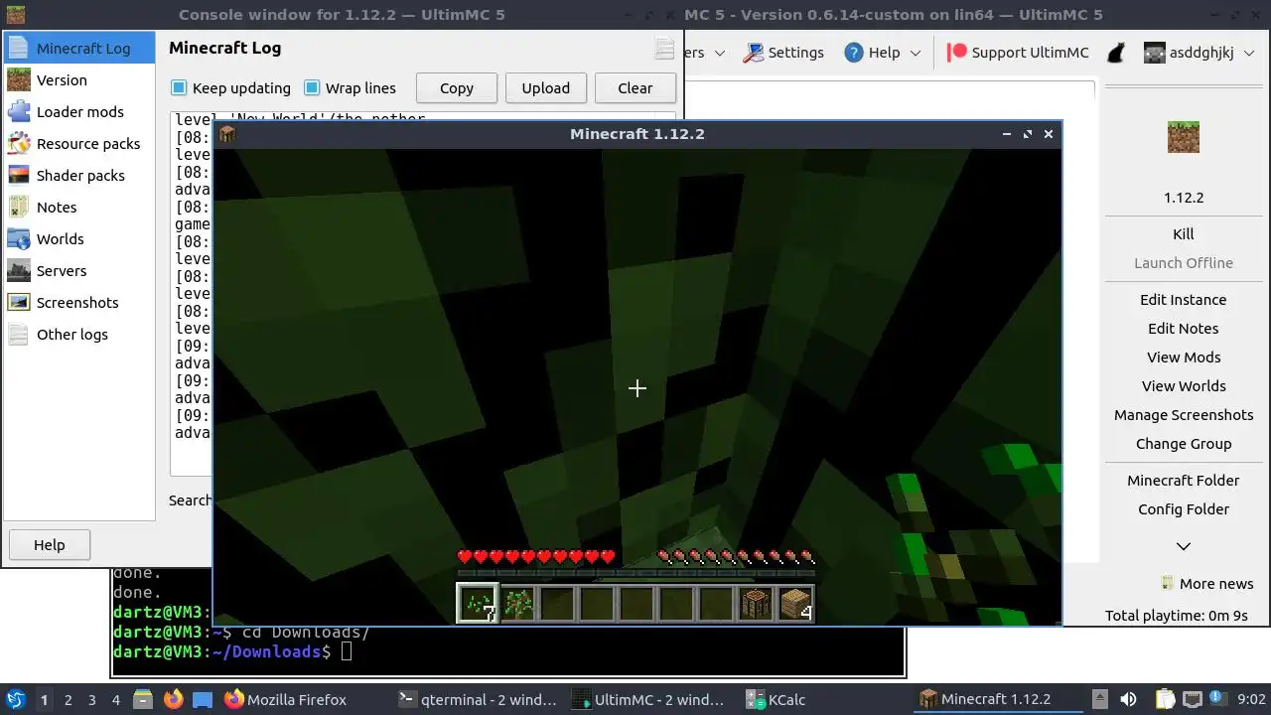Viewport: 1271px width, 715px height.
Task: Click show desktop icon on taskbar
Action: [203, 699]
